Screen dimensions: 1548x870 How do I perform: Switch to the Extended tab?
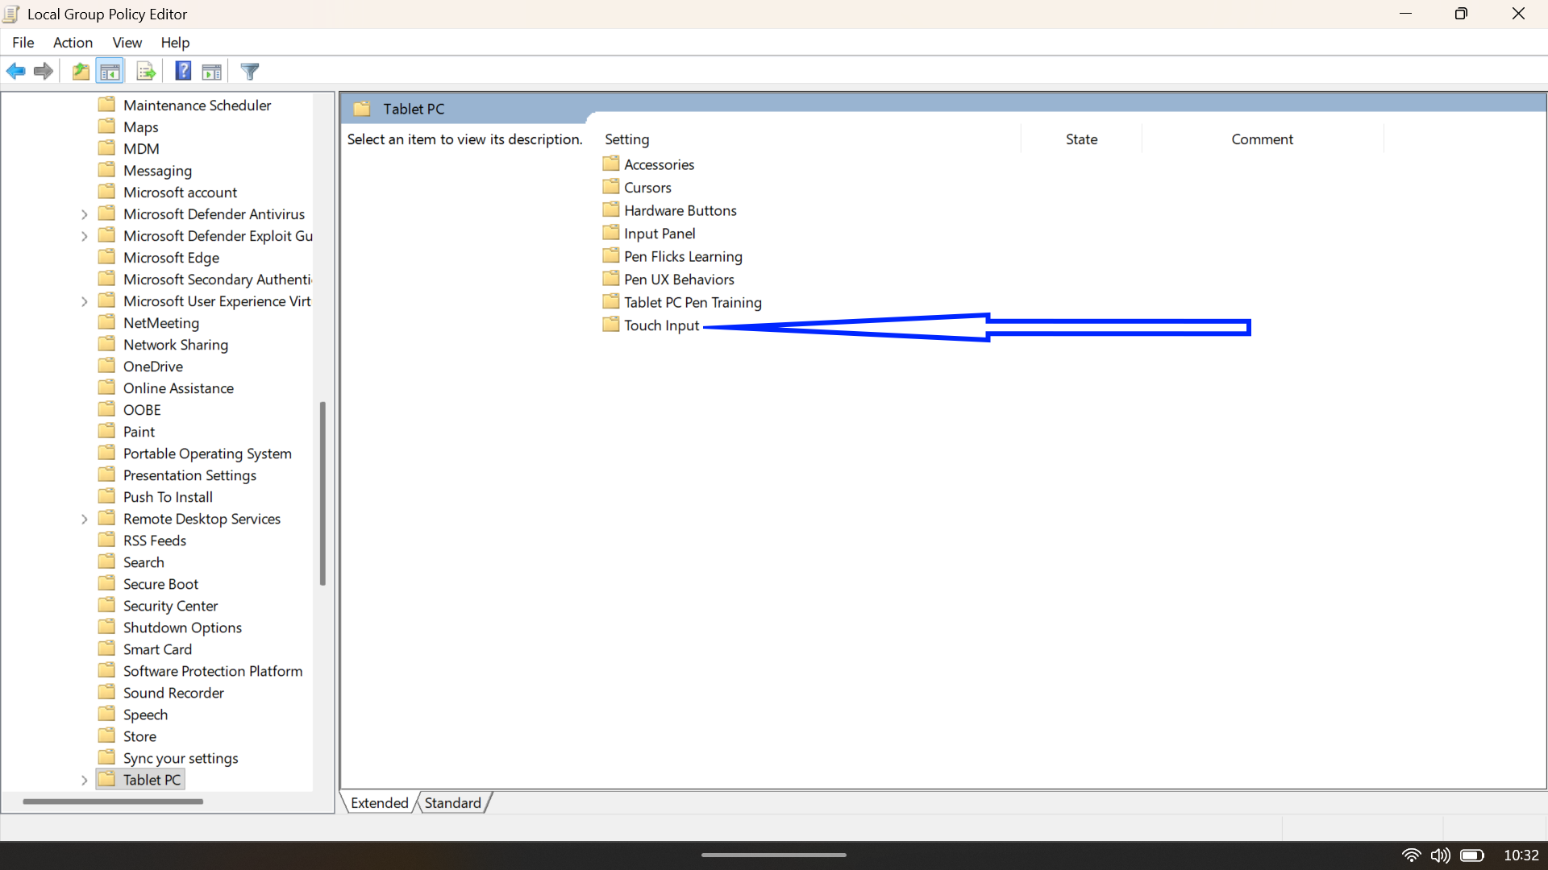point(378,802)
